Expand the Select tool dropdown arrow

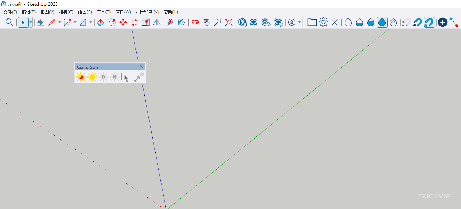31,22
